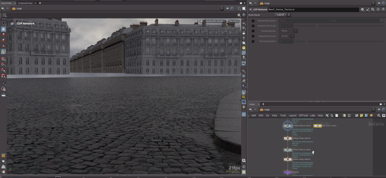Click the magnet snap tool icon

click(3, 75)
